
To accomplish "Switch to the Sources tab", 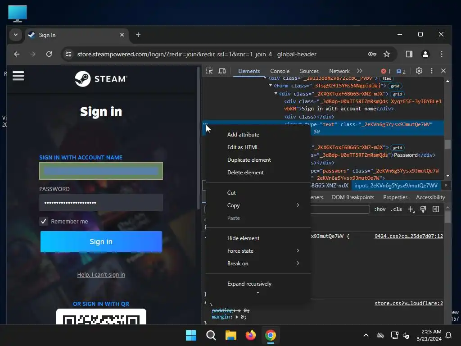I will 309,71.
